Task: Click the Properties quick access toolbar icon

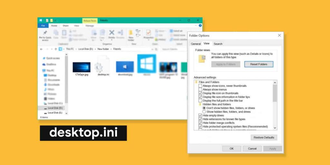Action: [47, 20]
